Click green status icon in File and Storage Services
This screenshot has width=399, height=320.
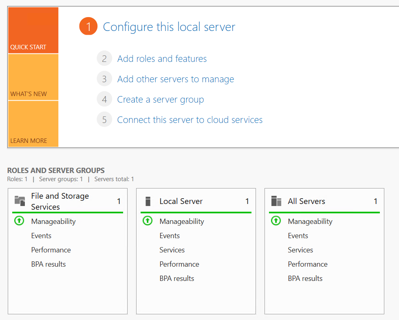click(x=19, y=221)
